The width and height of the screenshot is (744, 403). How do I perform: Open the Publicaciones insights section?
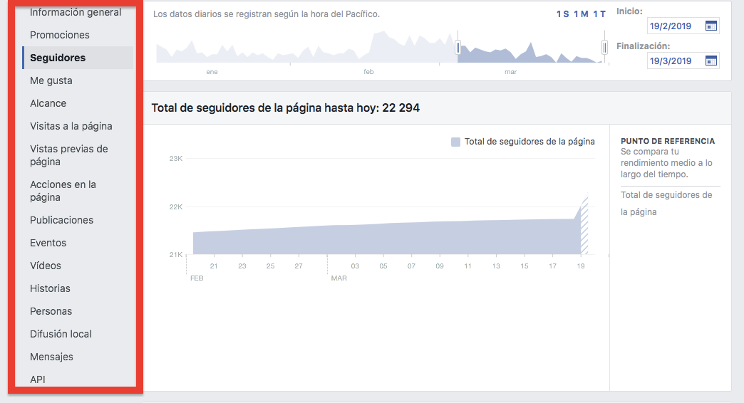pos(62,220)
